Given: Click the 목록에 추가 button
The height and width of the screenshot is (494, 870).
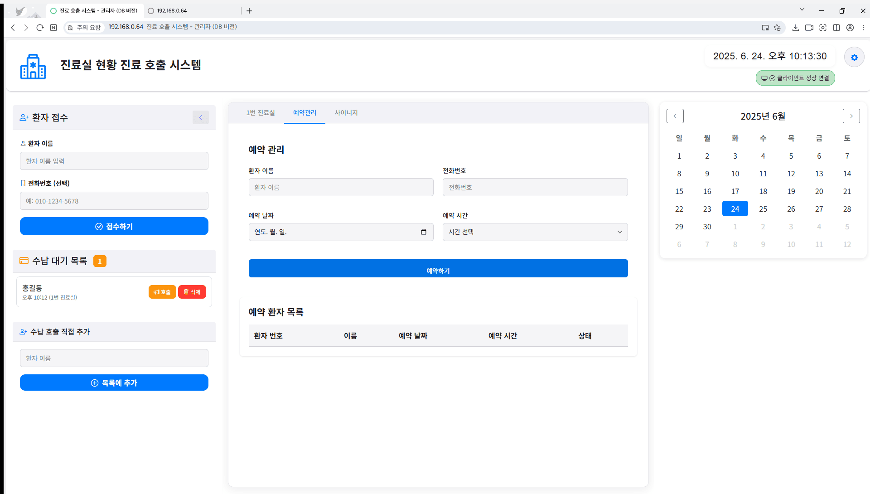Looking at the screenshot, I should [114, 383].
